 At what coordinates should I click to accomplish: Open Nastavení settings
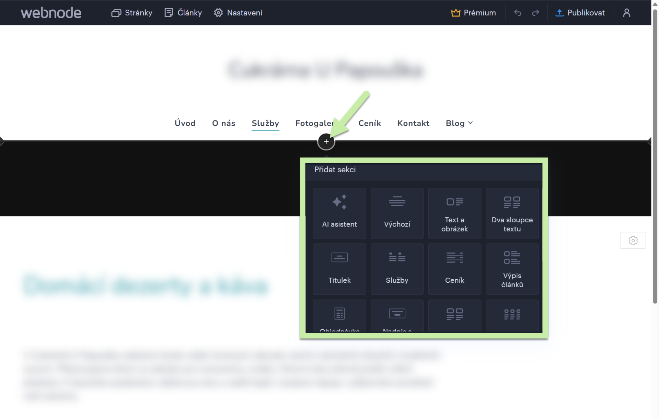pos(238,13)
